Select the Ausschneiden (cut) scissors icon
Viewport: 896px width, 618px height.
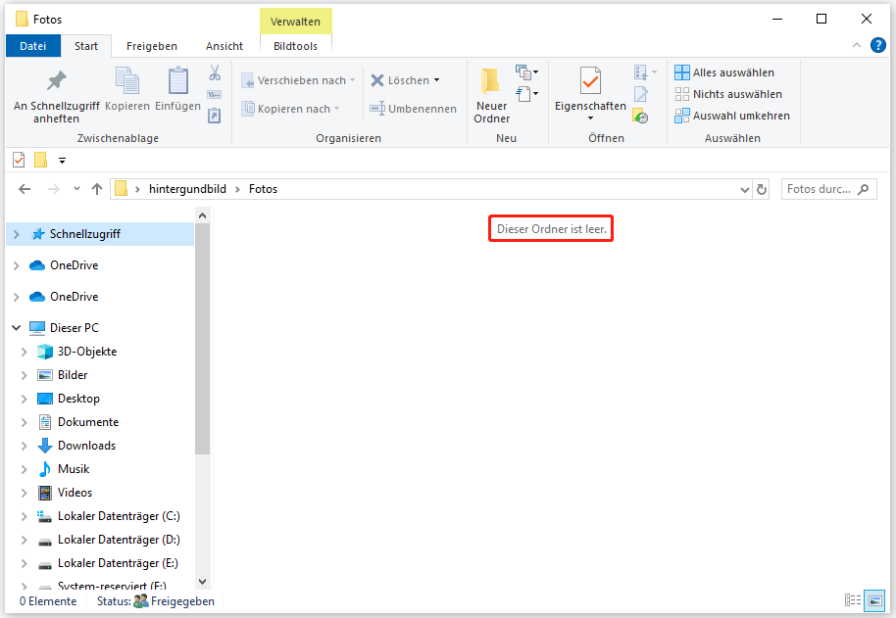point(214,72)
